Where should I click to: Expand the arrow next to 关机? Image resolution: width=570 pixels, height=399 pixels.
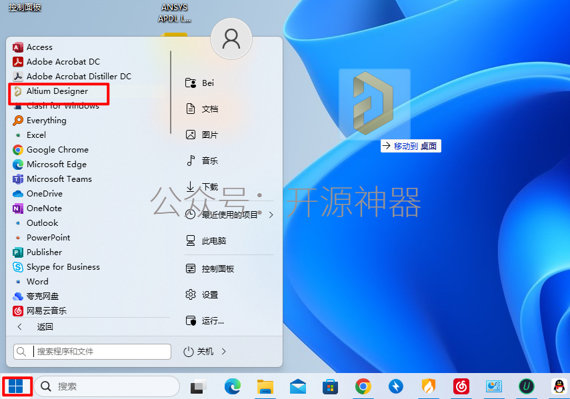[x=224, y=352]
